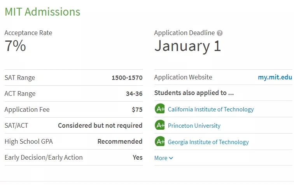The width and height of the screenshot is (294, 185).
Task: Click the A+ badge beside Georgia Institute of Technology
Action: tap(159, 142)
